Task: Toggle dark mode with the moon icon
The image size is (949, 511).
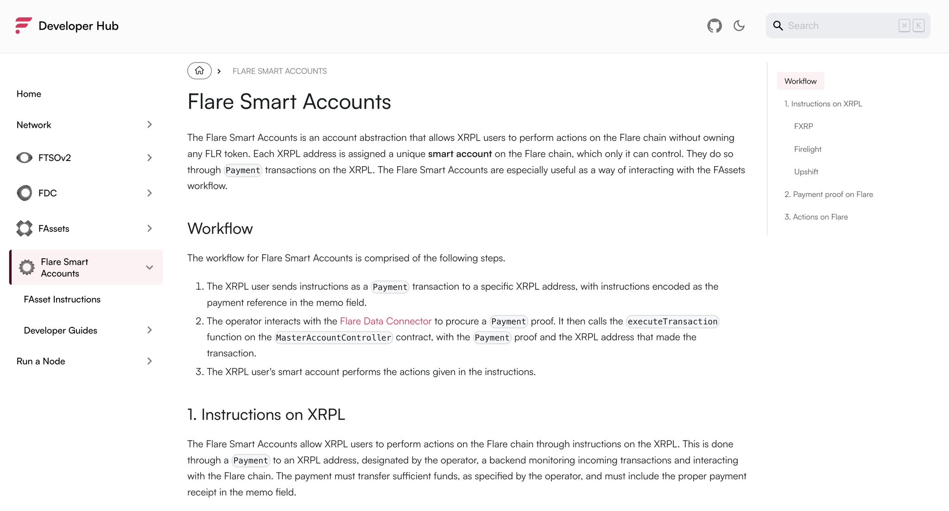Action: [x=739, y=26]
